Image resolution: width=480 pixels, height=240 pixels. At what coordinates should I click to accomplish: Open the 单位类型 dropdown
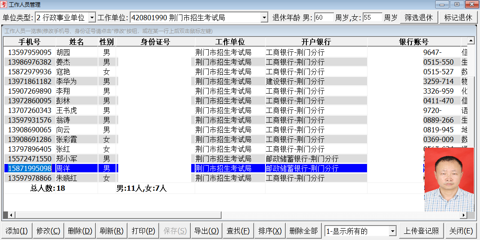tap(91, 18)
